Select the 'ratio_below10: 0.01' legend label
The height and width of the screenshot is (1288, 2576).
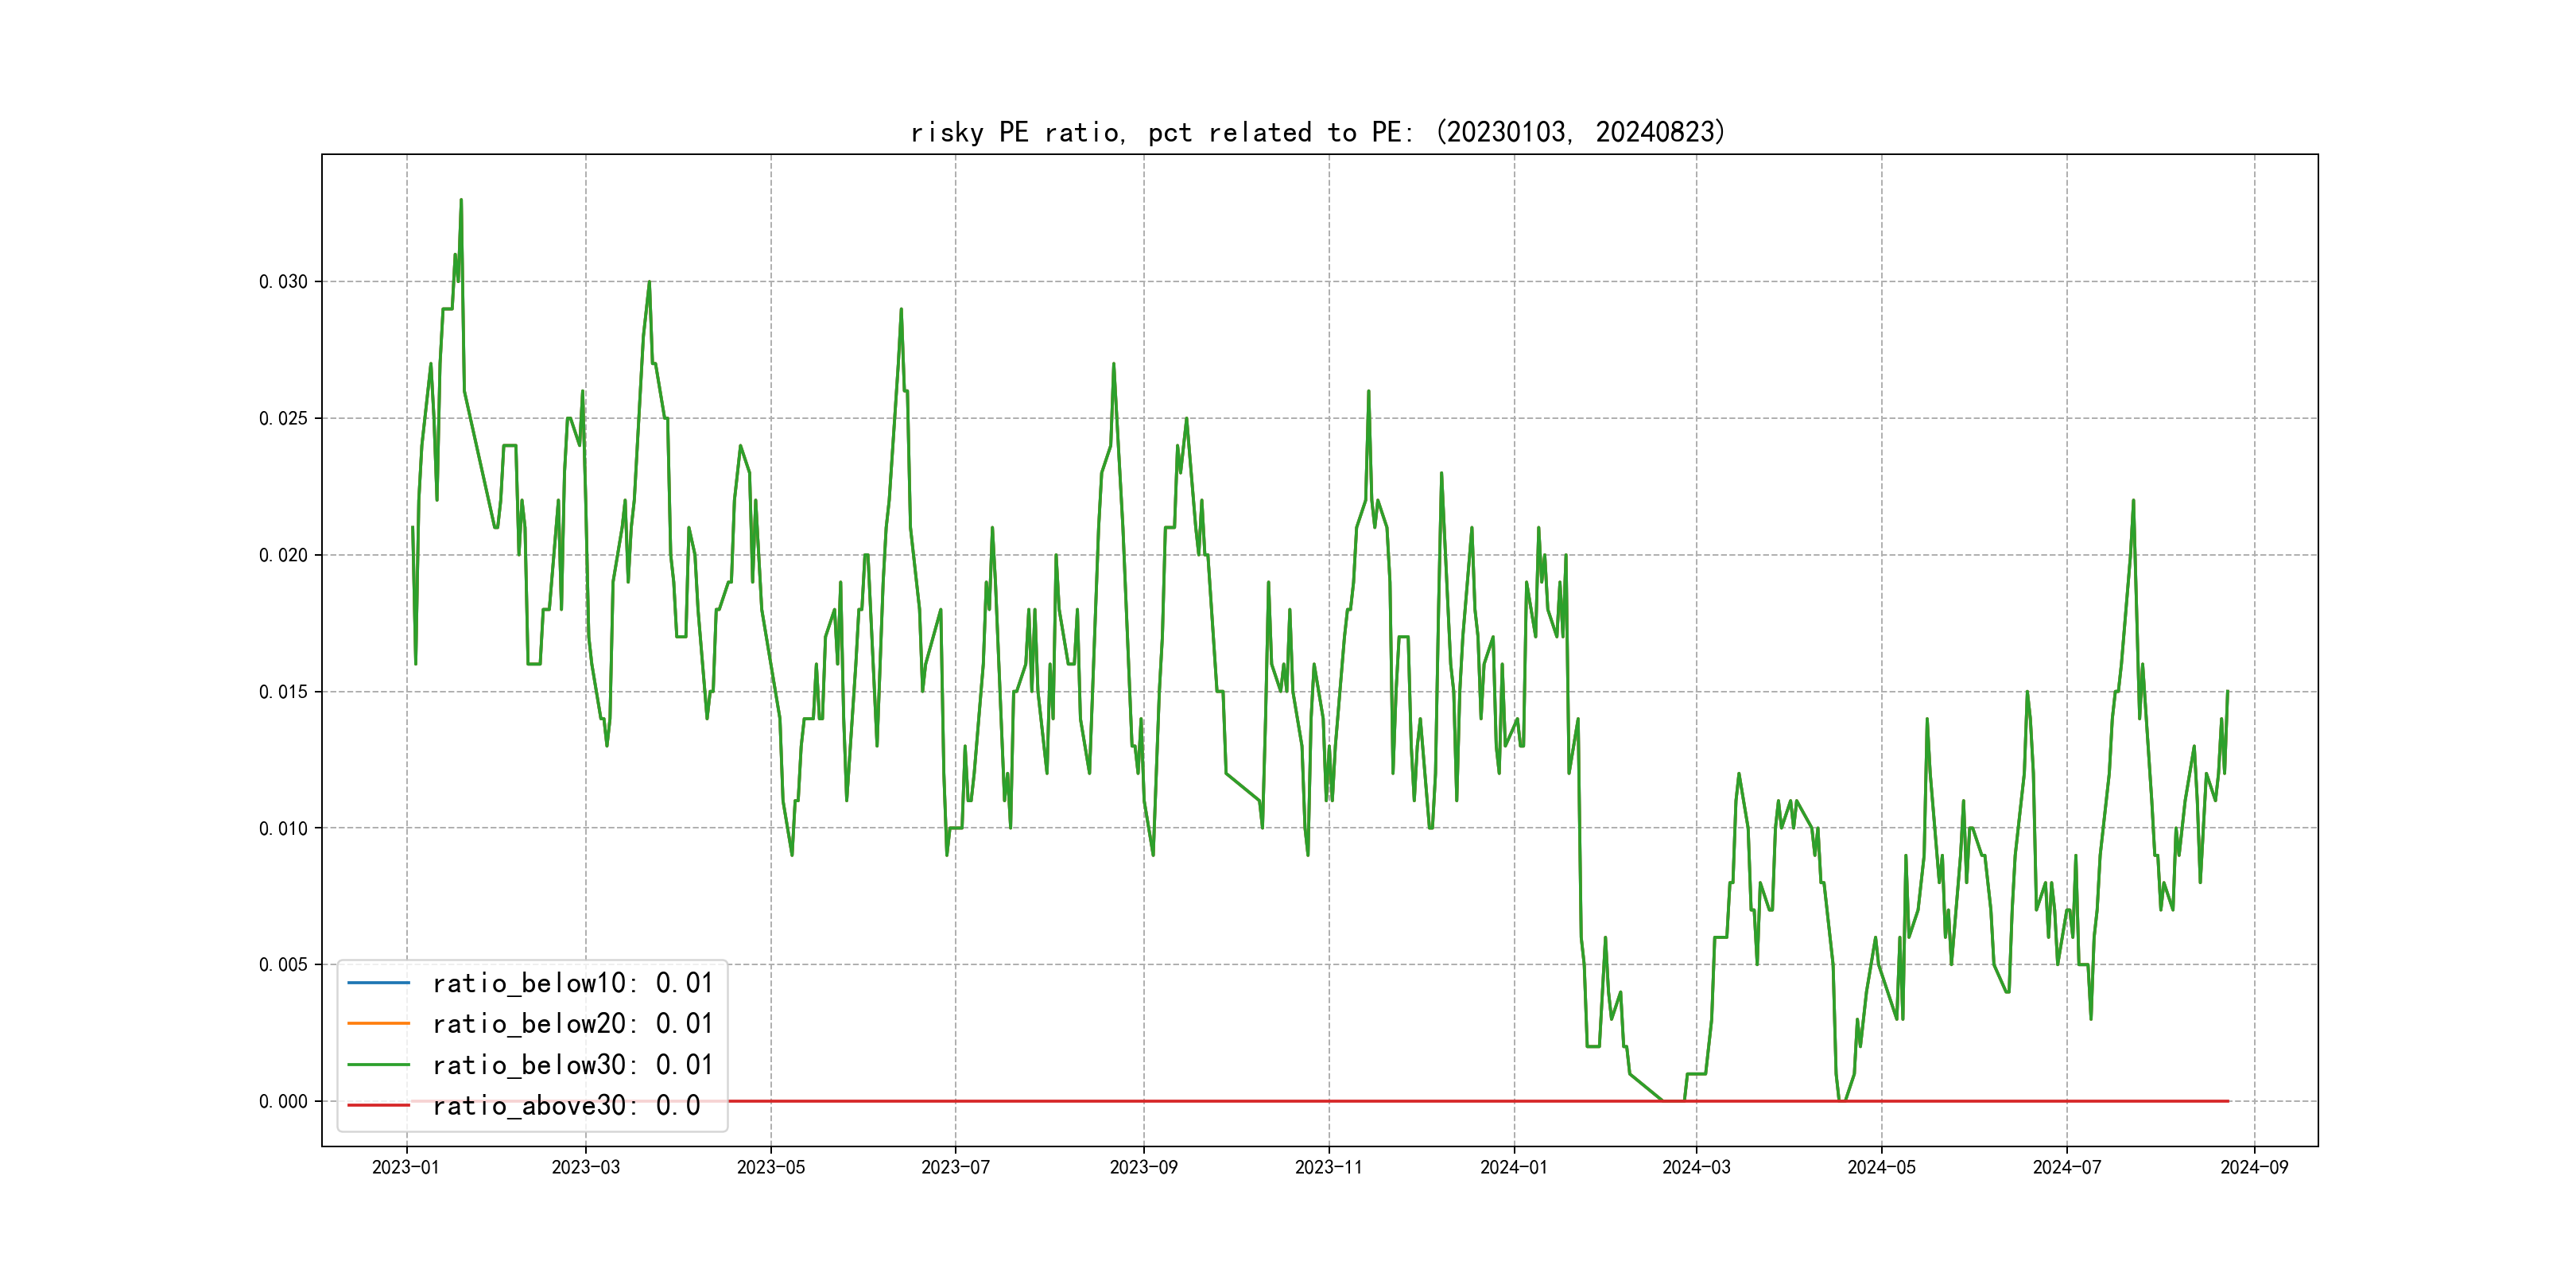(x=572, y=983)
